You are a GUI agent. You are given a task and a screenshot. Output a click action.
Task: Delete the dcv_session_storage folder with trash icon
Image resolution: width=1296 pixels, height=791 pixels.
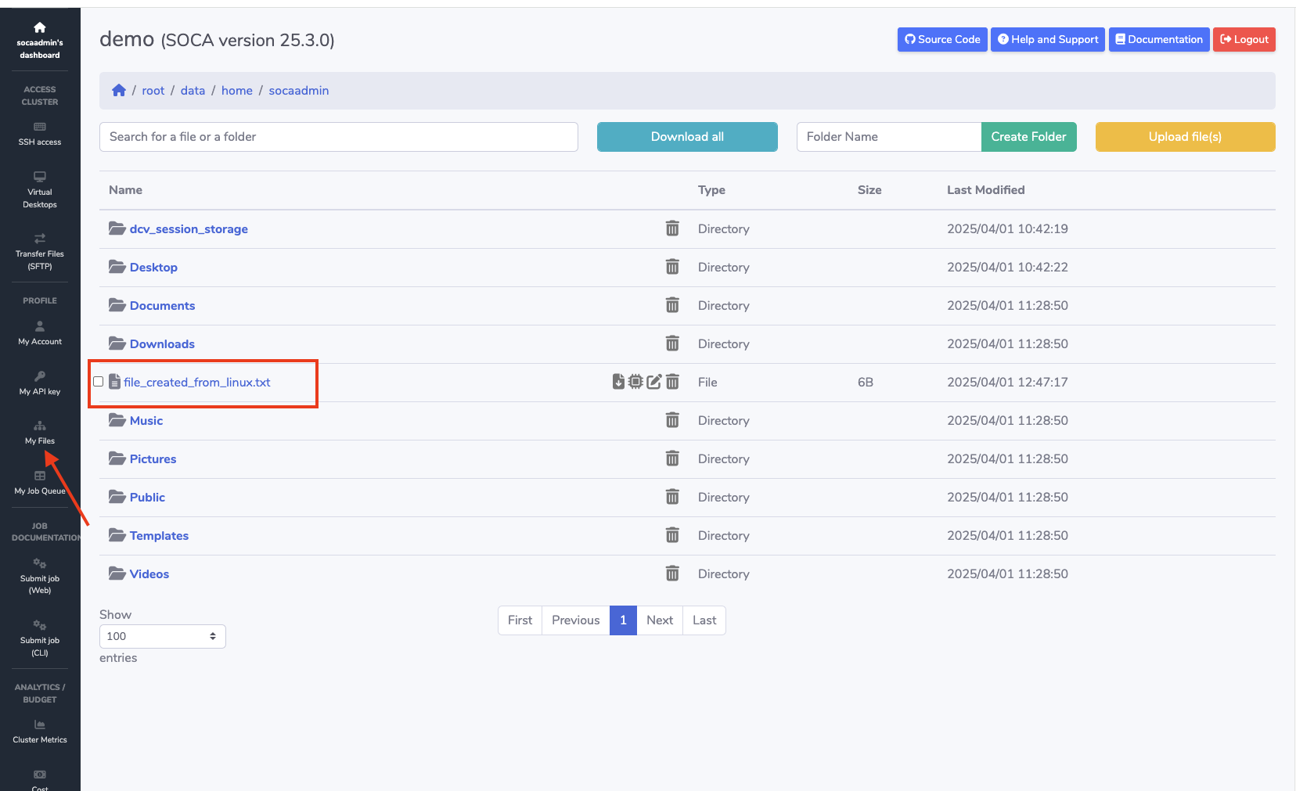672,228
